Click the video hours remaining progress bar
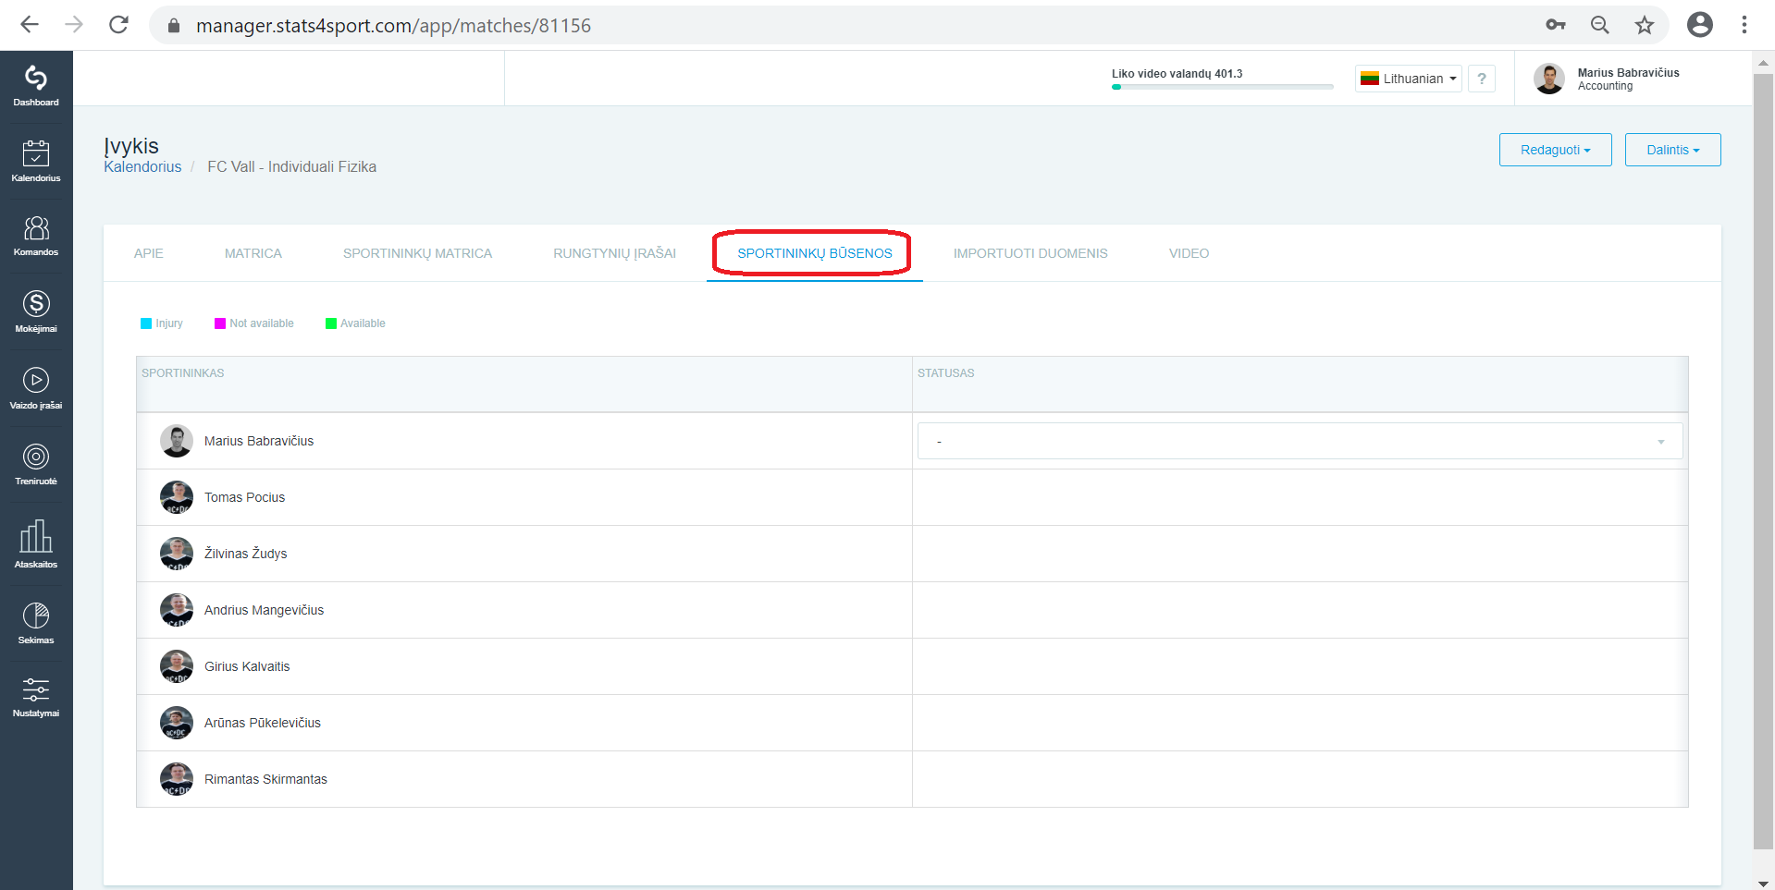 [x=1222, y=87]
